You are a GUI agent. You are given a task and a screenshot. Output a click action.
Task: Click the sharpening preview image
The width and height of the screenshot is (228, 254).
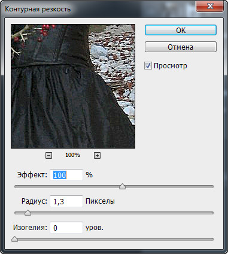73,86
